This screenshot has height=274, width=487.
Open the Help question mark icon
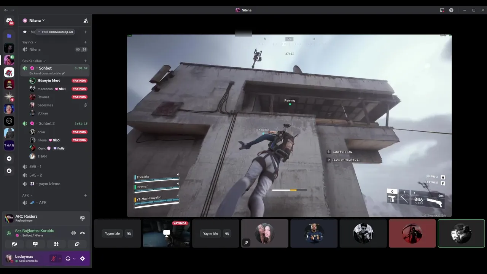(x=451, y=10)
